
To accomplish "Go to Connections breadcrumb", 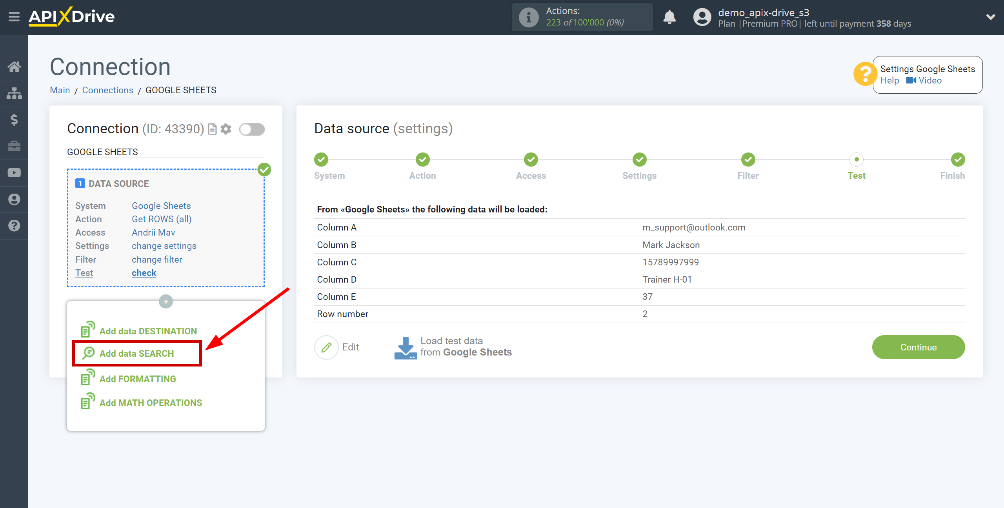I will [108, 90].
